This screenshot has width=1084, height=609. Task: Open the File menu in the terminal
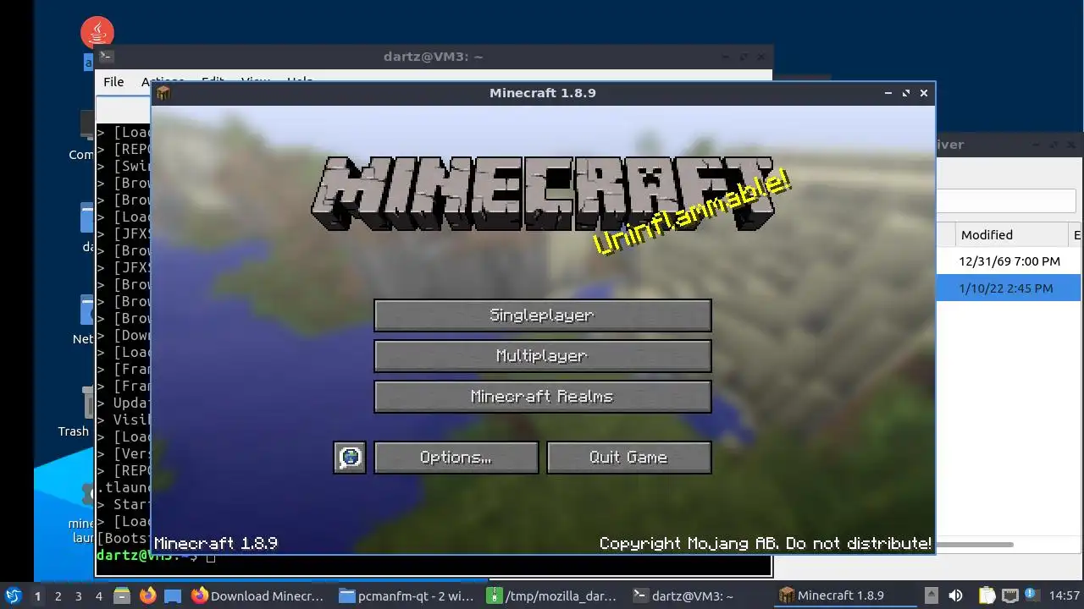click(113, 82)
